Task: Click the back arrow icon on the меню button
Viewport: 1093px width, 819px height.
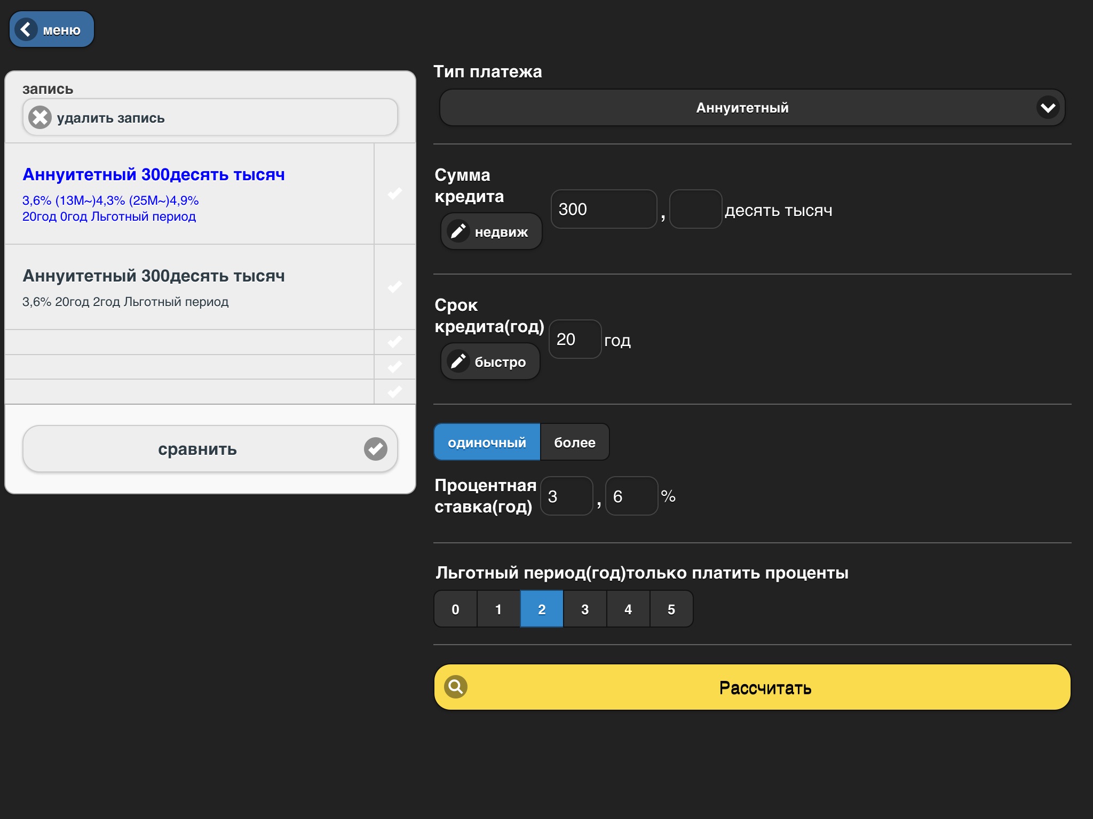Action: pyautogui.click(x=26, y=29)
